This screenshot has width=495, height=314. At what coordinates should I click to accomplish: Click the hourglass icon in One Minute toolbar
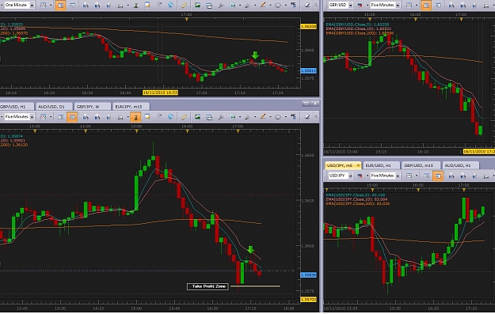pos(135,6)
